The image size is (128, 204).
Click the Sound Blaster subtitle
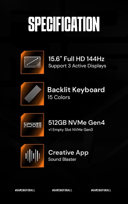62,159
